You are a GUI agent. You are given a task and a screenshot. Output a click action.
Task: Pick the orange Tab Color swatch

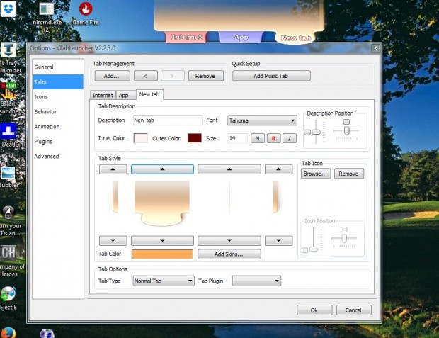(x=162, y=254)
